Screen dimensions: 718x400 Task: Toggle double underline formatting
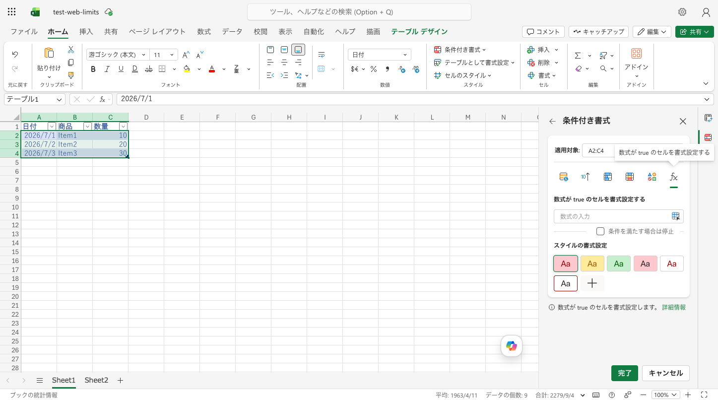(134, 69)
